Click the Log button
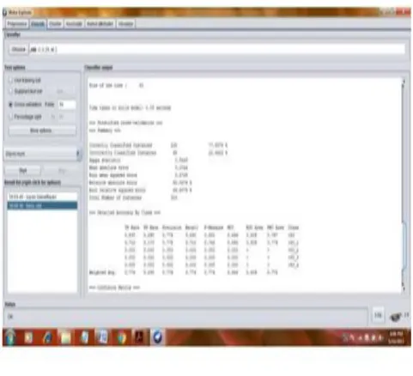 tap(378, 315)
